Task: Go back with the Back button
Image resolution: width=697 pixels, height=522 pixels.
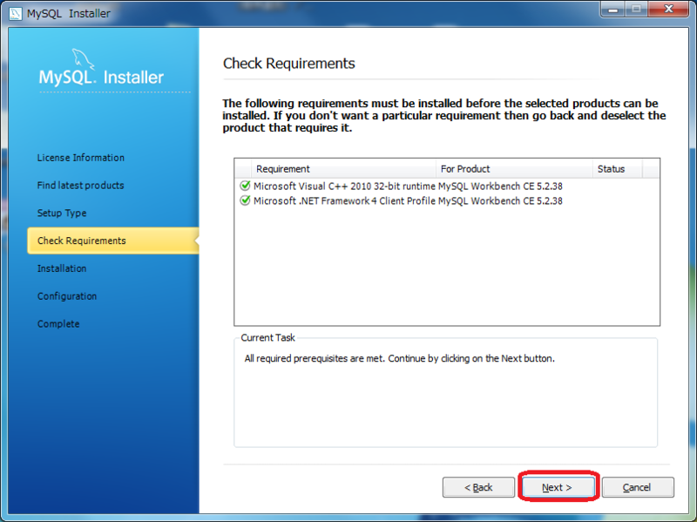Action: (478, 487)
